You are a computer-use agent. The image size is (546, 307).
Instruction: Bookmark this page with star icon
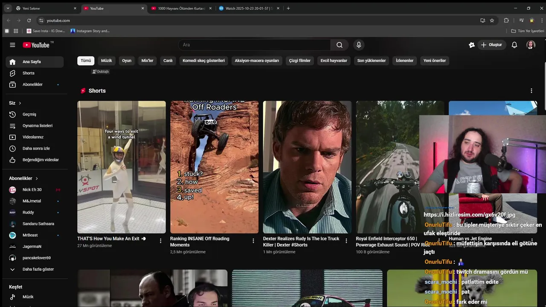(x=492, y=20)
